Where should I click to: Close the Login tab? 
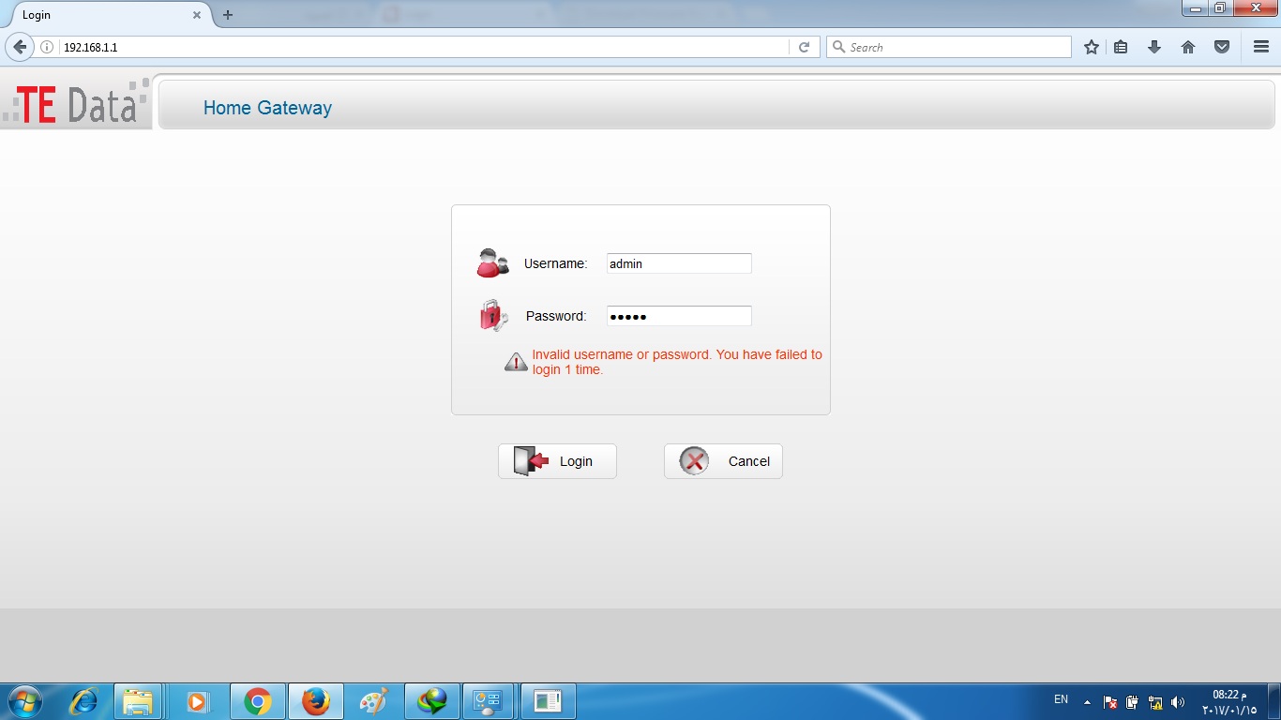197,15
